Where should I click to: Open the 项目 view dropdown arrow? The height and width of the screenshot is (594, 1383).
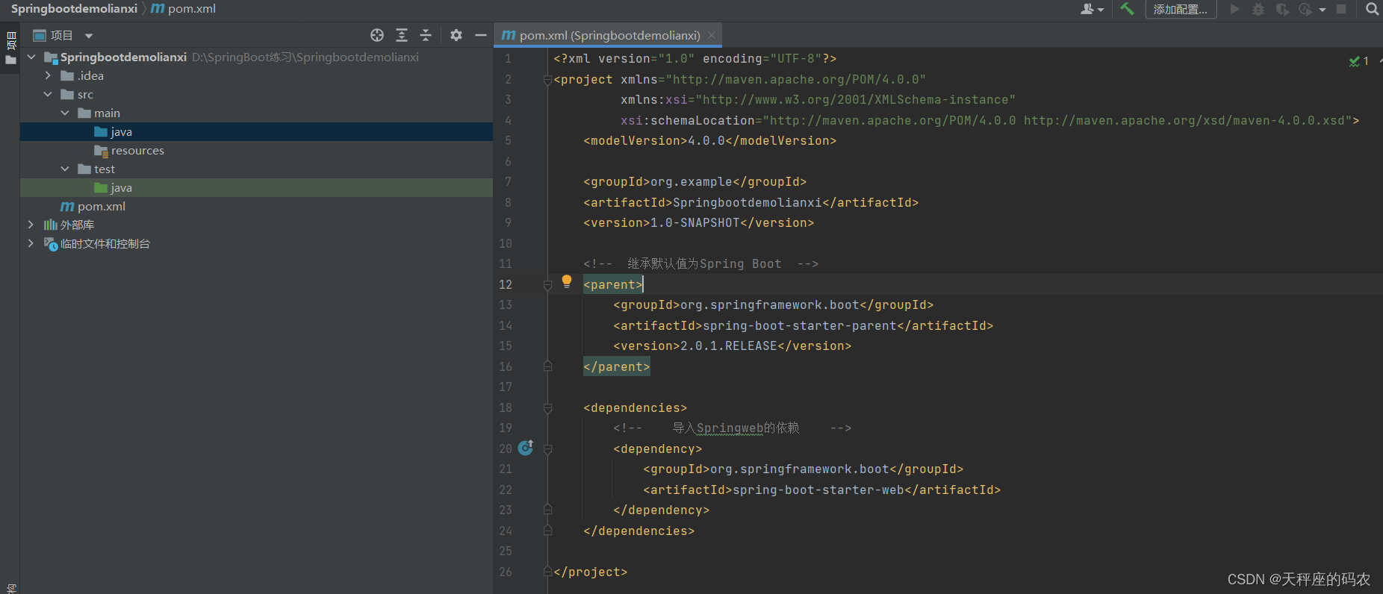click(89, 36)
